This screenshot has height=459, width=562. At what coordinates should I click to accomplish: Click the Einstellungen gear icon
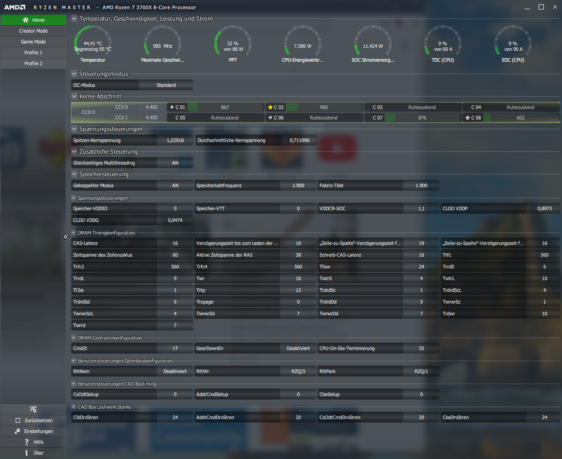tap(17, 431)
